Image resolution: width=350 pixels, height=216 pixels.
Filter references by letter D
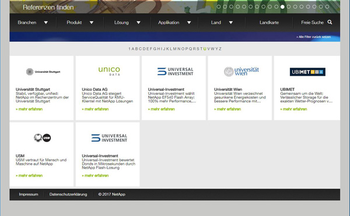pyautogui.click(x=144, y=49)
